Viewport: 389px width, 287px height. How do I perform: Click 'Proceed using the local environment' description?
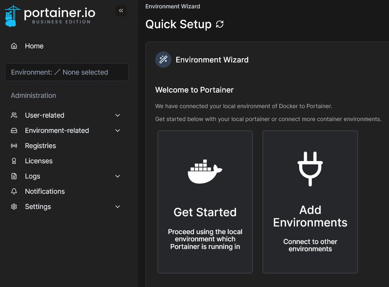(205, 239)
